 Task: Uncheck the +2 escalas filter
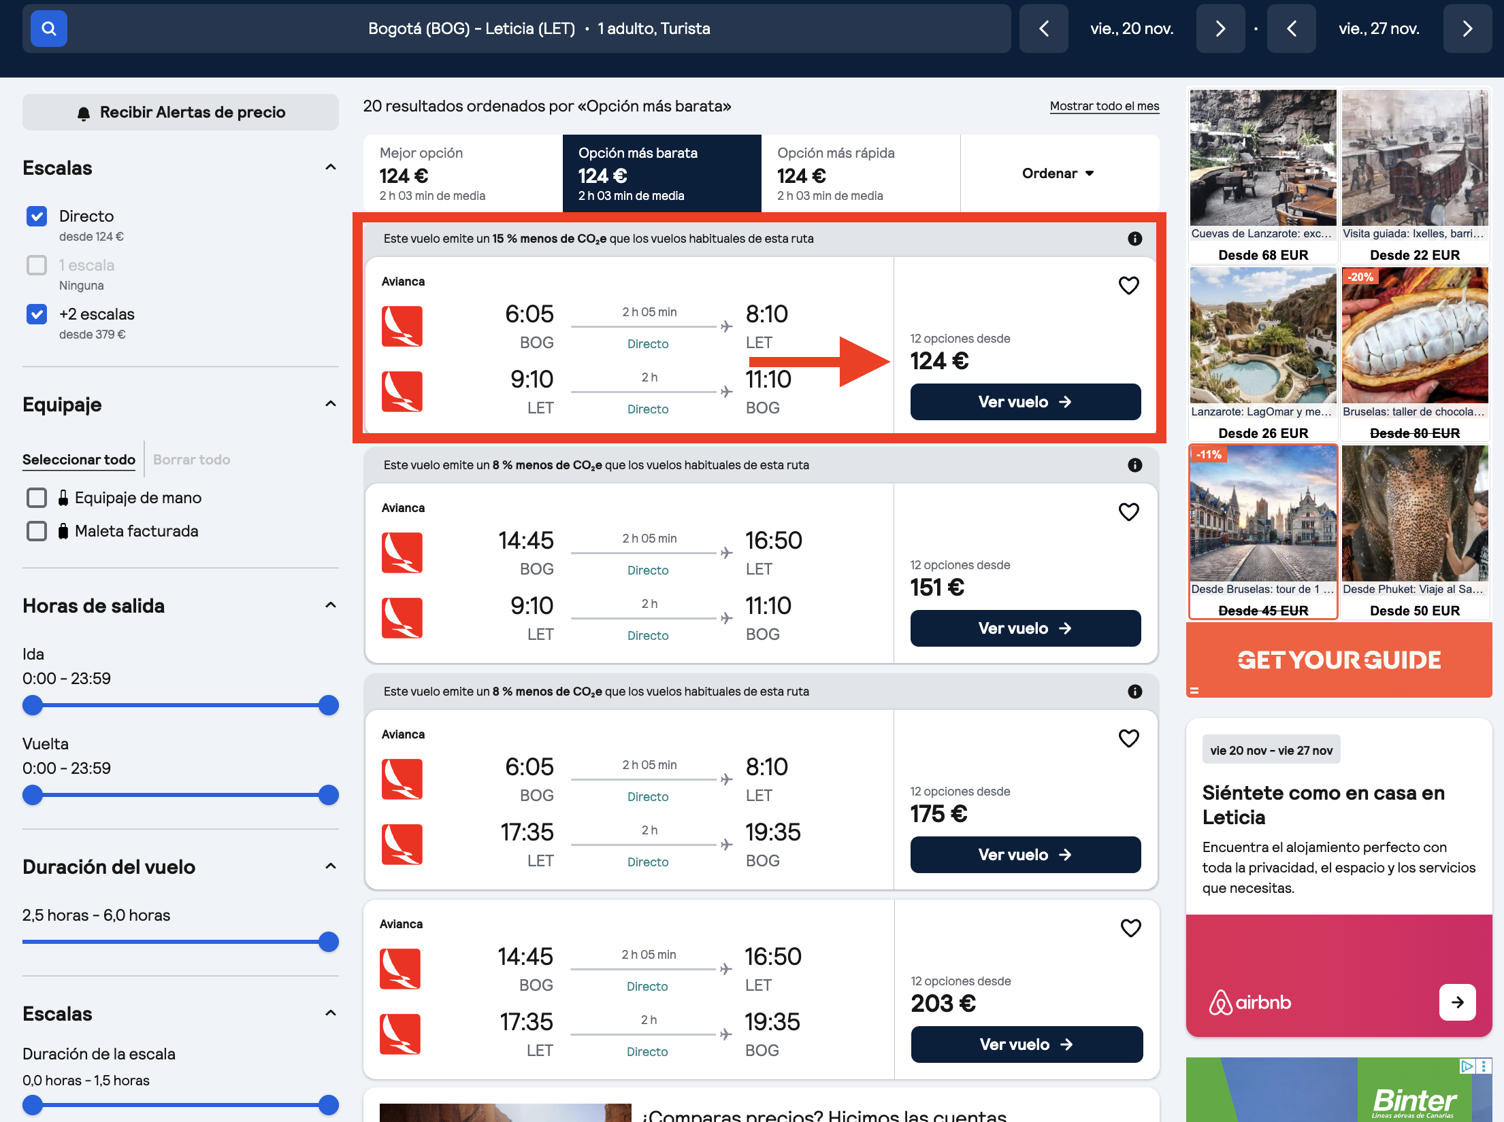pyautogui.click(x=37, y=314)
